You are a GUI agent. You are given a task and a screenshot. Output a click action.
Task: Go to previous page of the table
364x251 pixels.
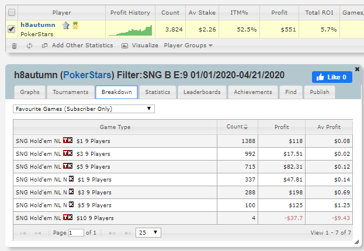click(37, 233)
